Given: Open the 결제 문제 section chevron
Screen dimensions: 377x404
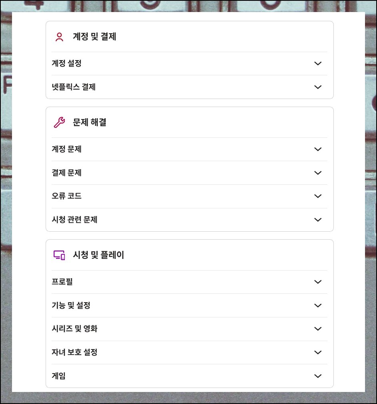Looking at the screenshot, I should pos(318,173).
